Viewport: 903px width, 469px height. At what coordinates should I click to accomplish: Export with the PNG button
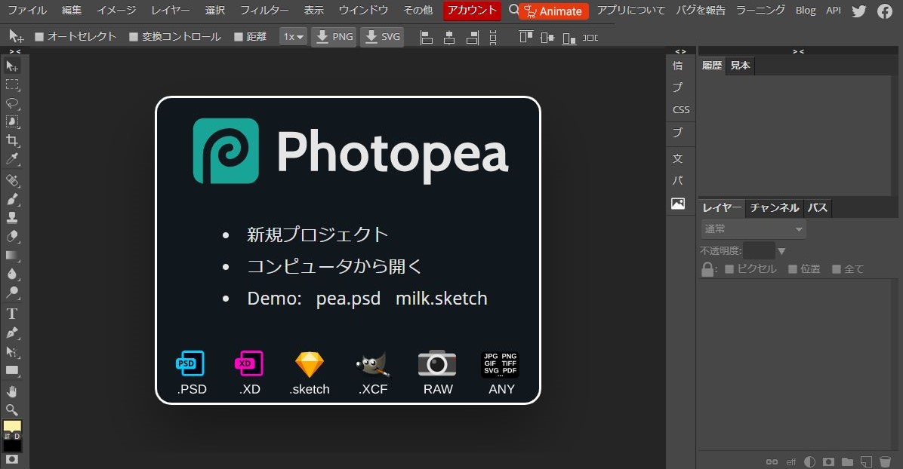click(334, 37)
